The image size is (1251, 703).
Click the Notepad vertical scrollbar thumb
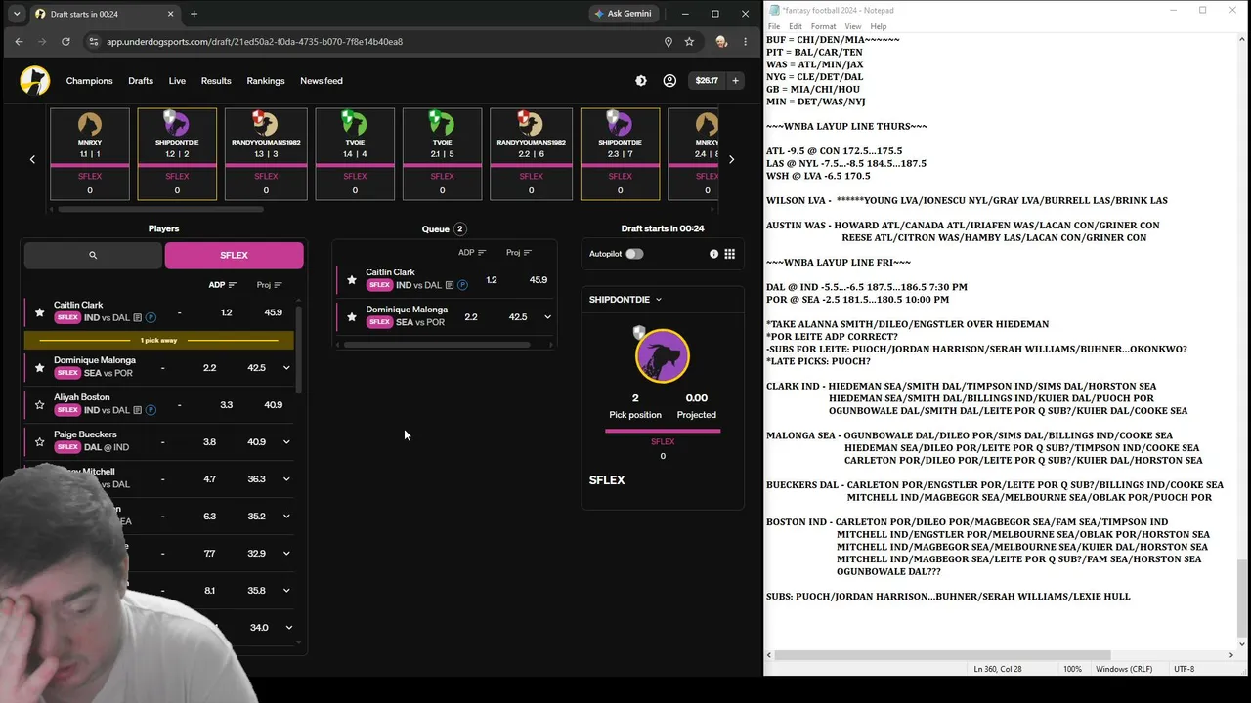click(1242, 598)
